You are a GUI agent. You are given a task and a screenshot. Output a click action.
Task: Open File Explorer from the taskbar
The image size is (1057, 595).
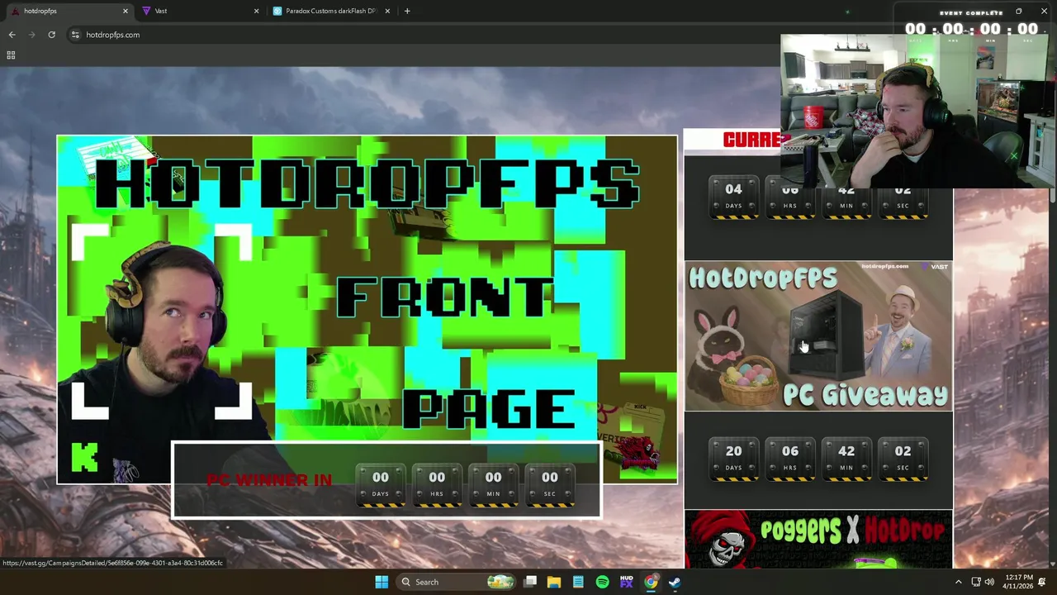[554, 582]
